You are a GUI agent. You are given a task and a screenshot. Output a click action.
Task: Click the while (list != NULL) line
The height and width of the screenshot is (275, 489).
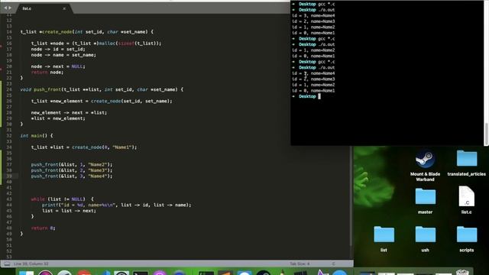click(x=62, y=199)
